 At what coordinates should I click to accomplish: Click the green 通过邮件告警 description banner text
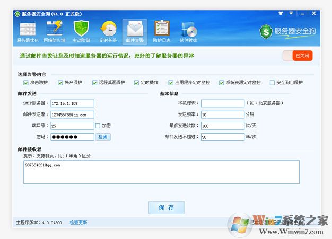point(107,56)
